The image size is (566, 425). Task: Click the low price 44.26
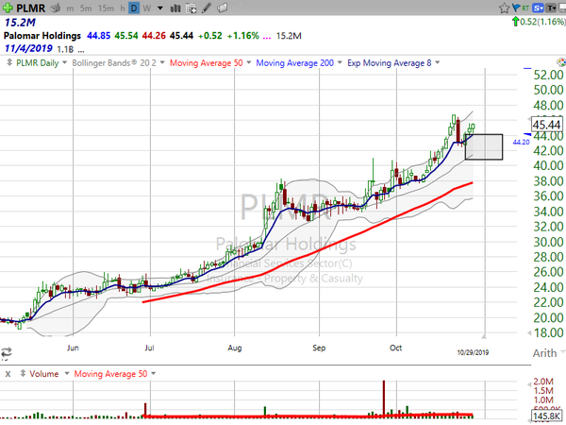coord(154,36)
